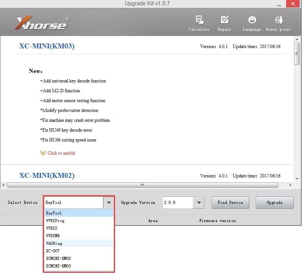Viewport: 302px width, 275px height.
Task: Click the "New:" heading
Action: pos(36,71)
